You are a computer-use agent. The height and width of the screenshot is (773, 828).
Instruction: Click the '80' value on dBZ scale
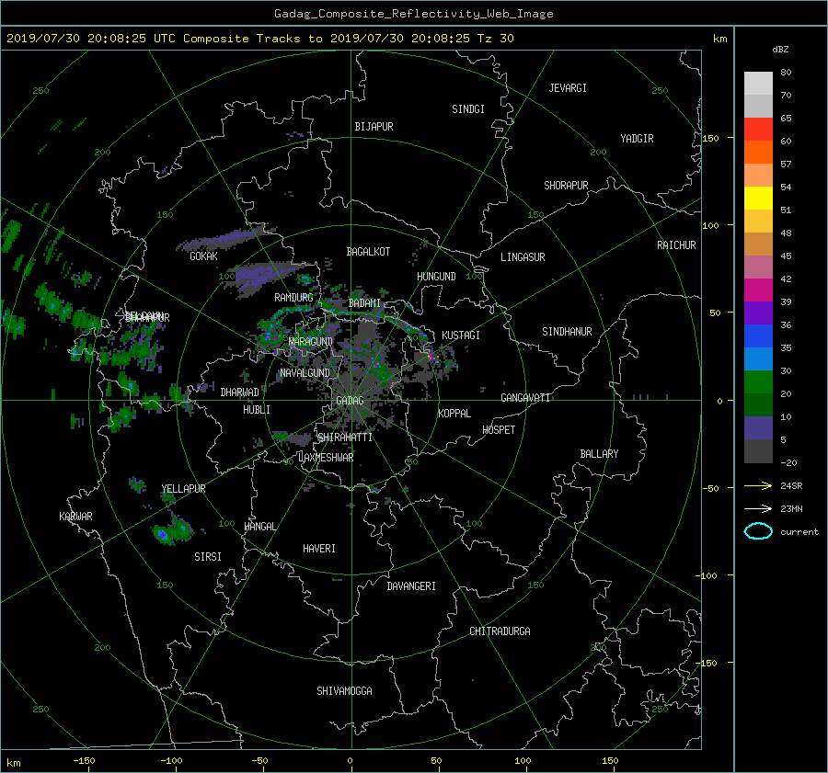point(786,73)
